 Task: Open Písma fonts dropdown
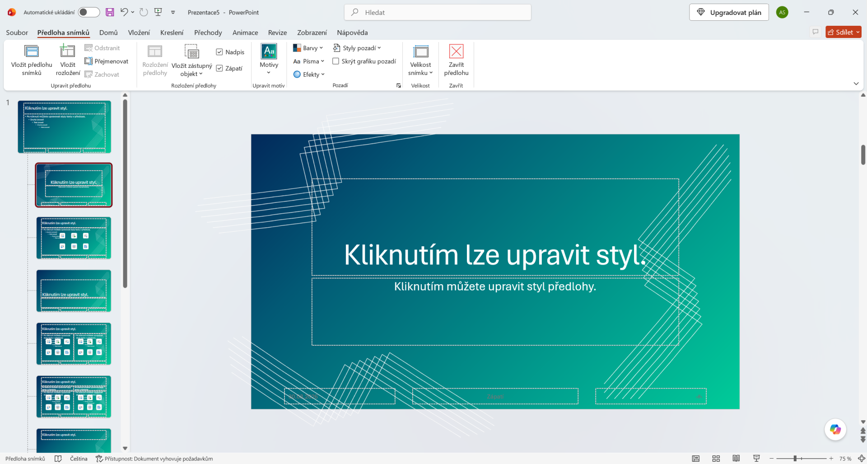309,61
